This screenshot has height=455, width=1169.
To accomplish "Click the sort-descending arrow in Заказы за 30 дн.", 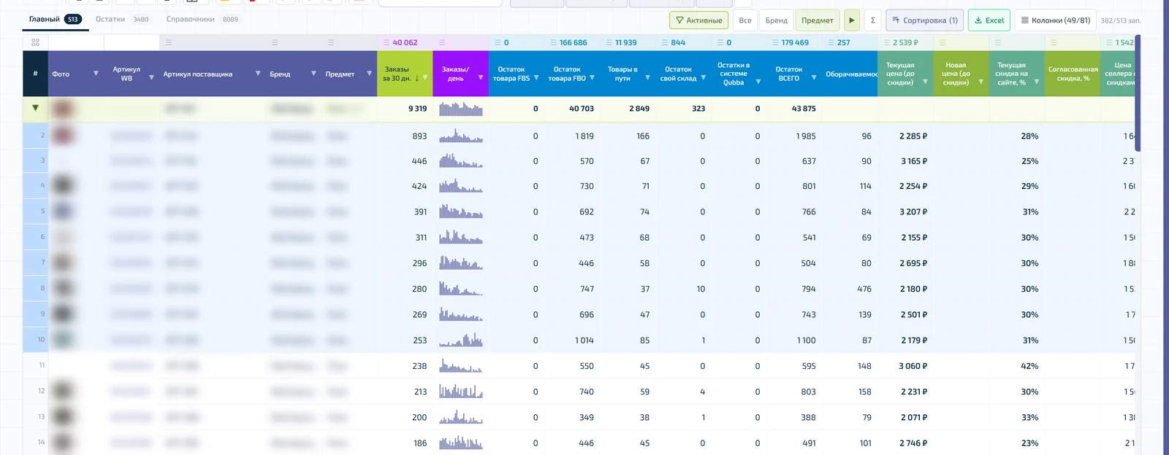I will 416,78.
